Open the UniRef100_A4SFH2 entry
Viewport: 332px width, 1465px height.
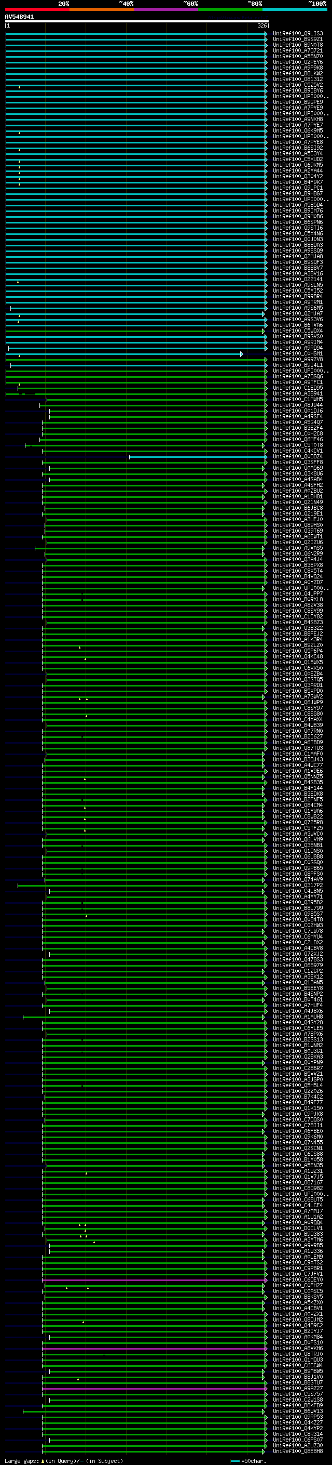pos(298,485)
